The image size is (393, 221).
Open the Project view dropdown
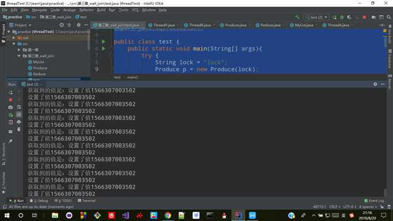pyautogui.click(x=21, y=25)
